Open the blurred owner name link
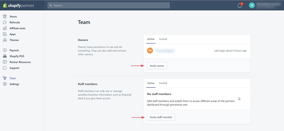284x131 pixels. click(165, 50)
